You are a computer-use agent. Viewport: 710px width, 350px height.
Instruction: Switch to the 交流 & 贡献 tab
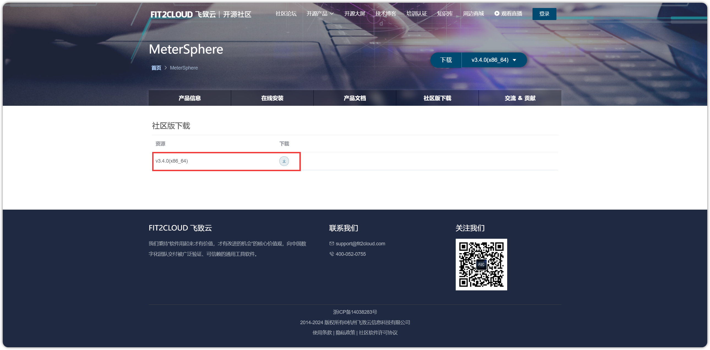pos(520,98)
